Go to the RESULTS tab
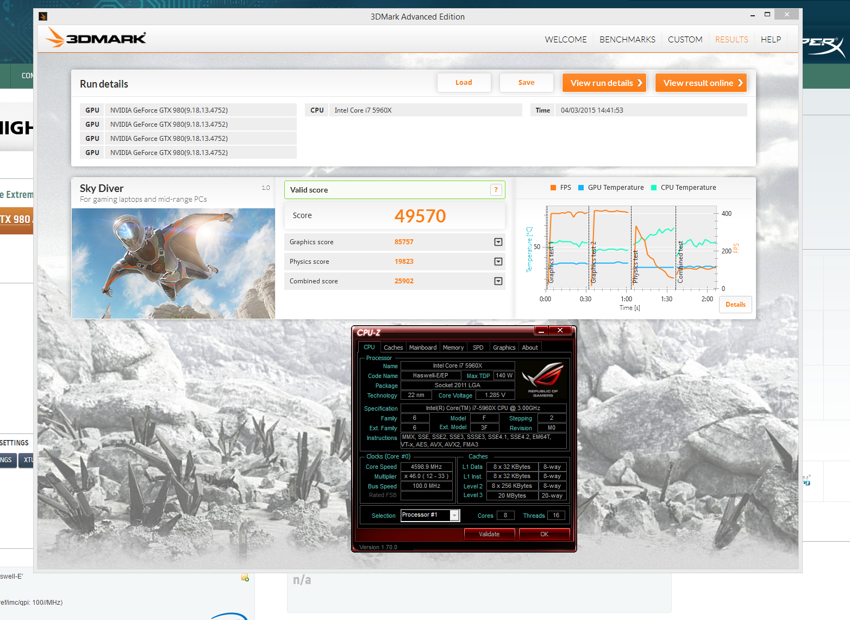Viewport: 850px width, 620px height. 732,40
